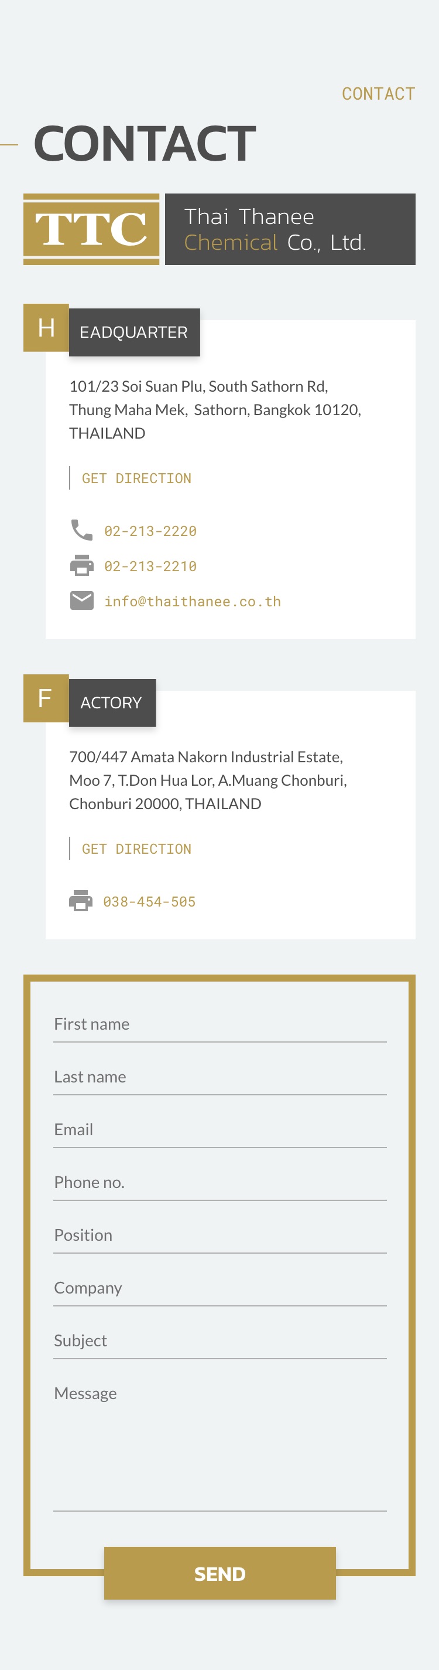The image size is (439, 1670).
Task: Click the email envelope icon
Action: click(x=81, y=601)
